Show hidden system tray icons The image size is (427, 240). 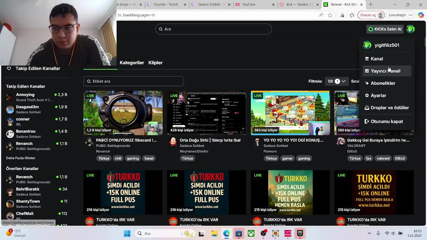pyautogui.click(x=369, y=234)
